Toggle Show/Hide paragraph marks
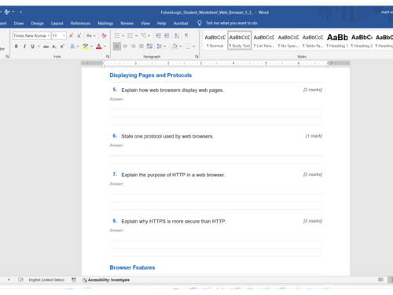 point(186,35)
